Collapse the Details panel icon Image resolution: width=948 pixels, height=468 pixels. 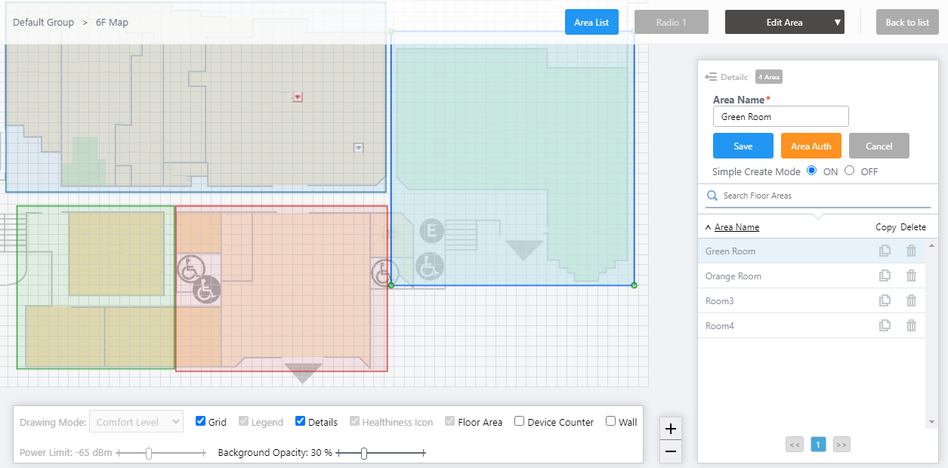(710, 77)
